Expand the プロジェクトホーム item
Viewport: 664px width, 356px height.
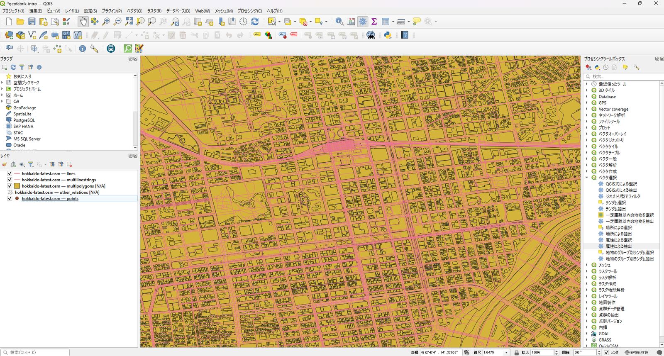(x=2, y=89)
